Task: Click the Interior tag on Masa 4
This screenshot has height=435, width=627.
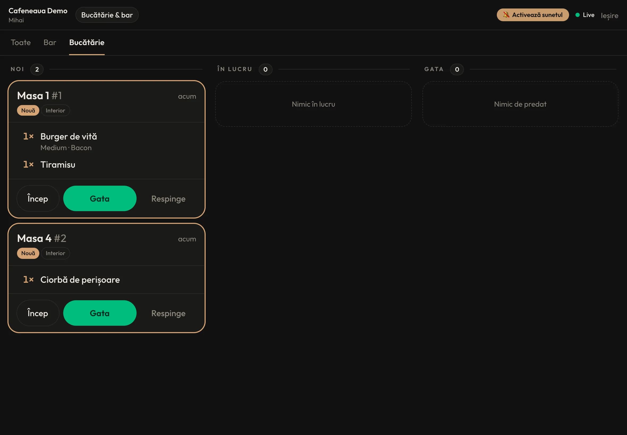Action: click(x=56, y=253)
